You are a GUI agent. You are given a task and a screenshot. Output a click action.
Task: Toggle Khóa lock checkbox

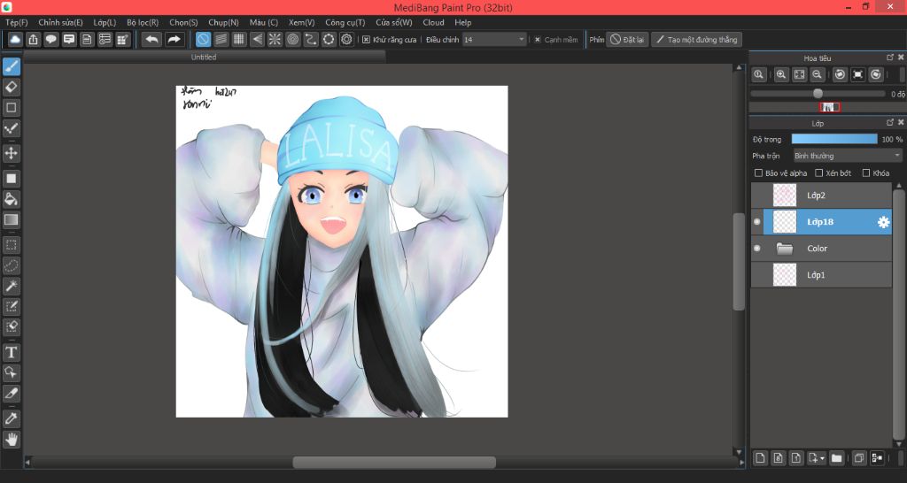(x=866, y=172)
